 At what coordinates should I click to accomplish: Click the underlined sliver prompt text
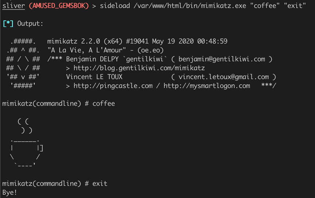coord(14,6)
